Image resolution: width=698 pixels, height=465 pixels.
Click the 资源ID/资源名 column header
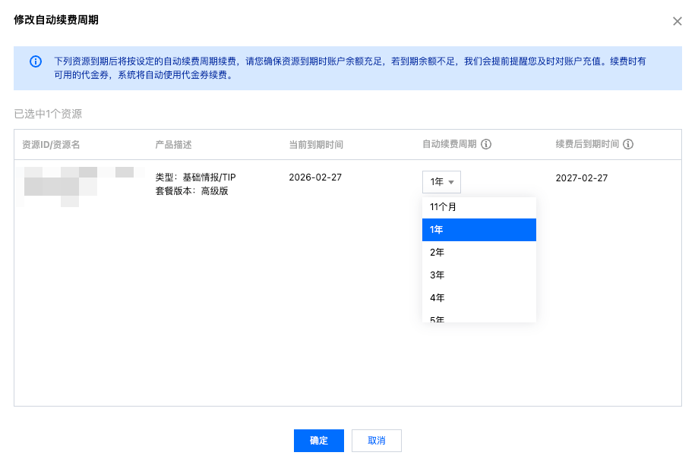pos(51,144)
